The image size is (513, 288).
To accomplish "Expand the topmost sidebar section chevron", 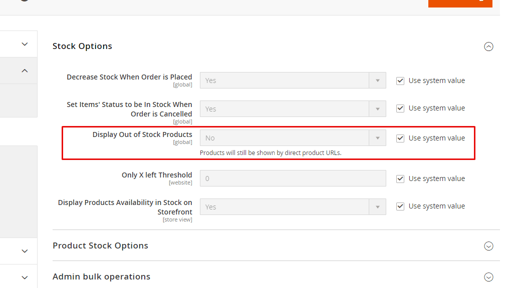I will pyautogui.click(x=25, y=44).
